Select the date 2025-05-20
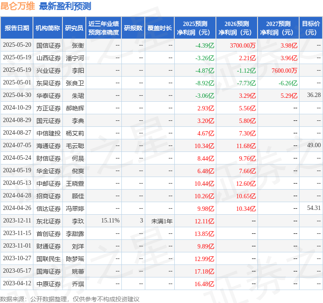Viewport: 323px width, 303px height. 17,45
